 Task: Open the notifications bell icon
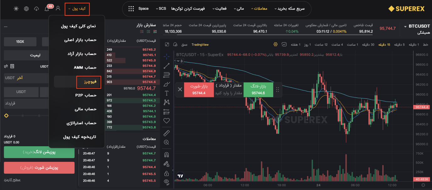click(46, 9)
